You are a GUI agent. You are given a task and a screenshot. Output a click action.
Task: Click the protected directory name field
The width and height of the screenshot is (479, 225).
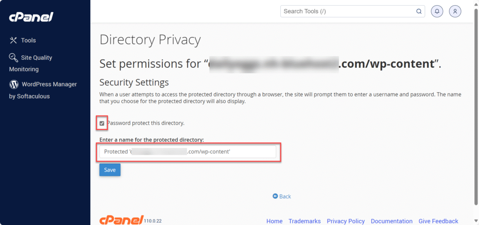click(187, 152)
